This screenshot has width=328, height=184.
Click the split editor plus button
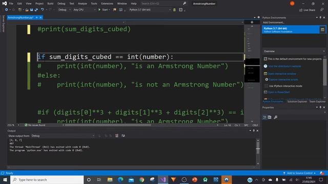(x=252, y=22)
